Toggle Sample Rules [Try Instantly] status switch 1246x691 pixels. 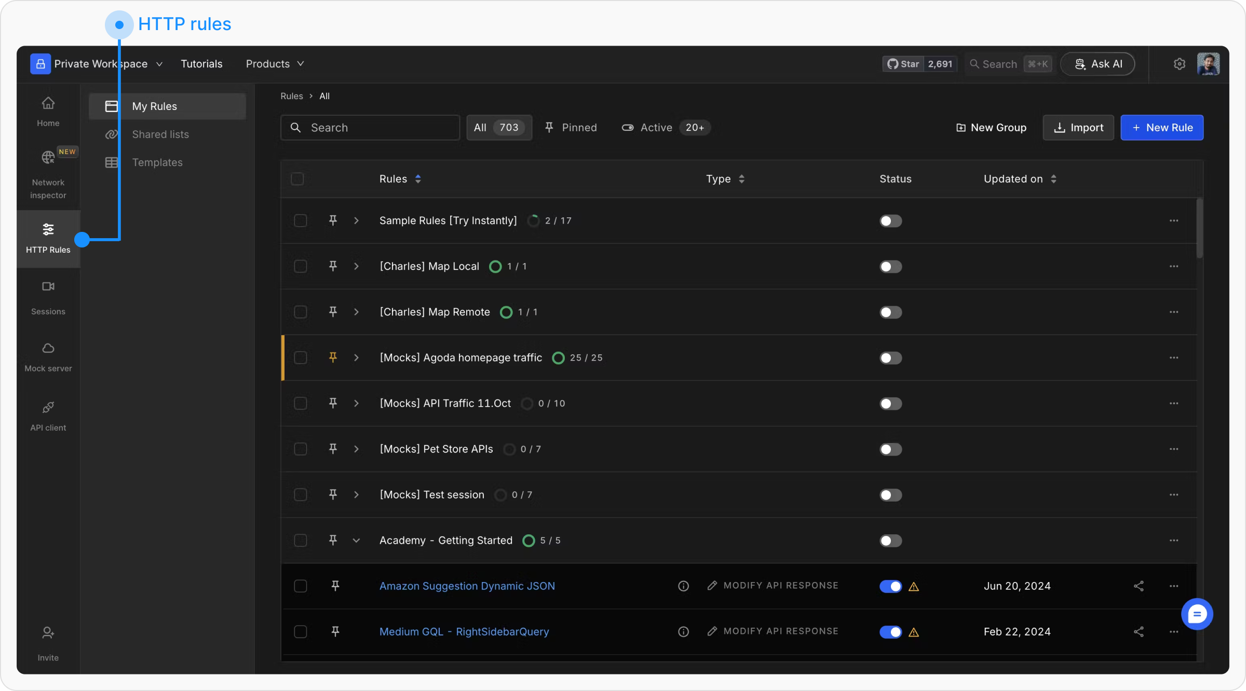point(890,221)
